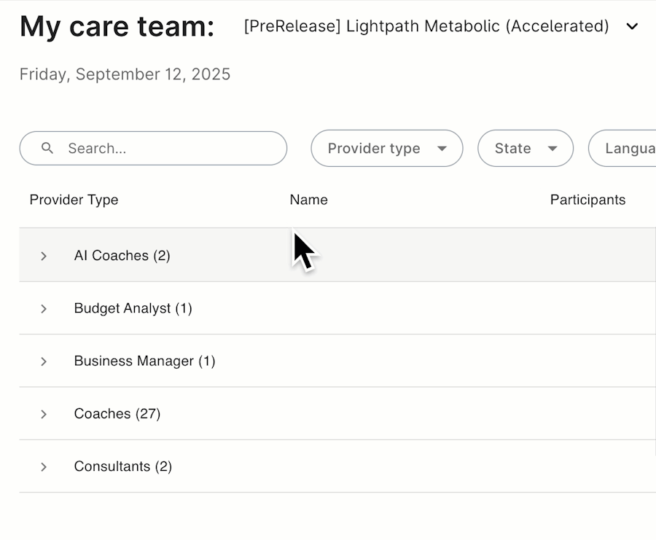The height and width of the screenshot is (540, 656).
Task: Expand the Budget Analyst row chevron
Action: coord(44,309)
